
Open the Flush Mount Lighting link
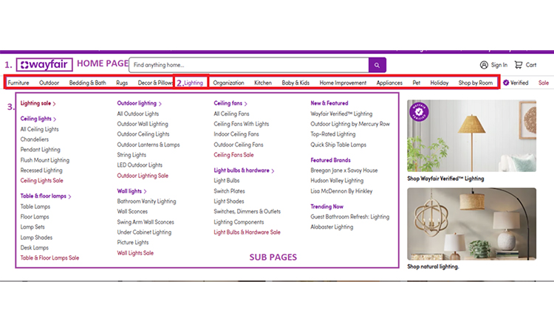click(45, 160)
